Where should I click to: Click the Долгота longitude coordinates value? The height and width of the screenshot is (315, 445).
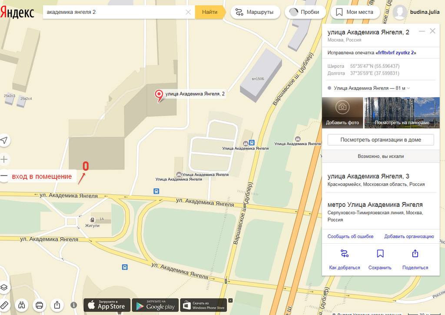tap(375, 73)
